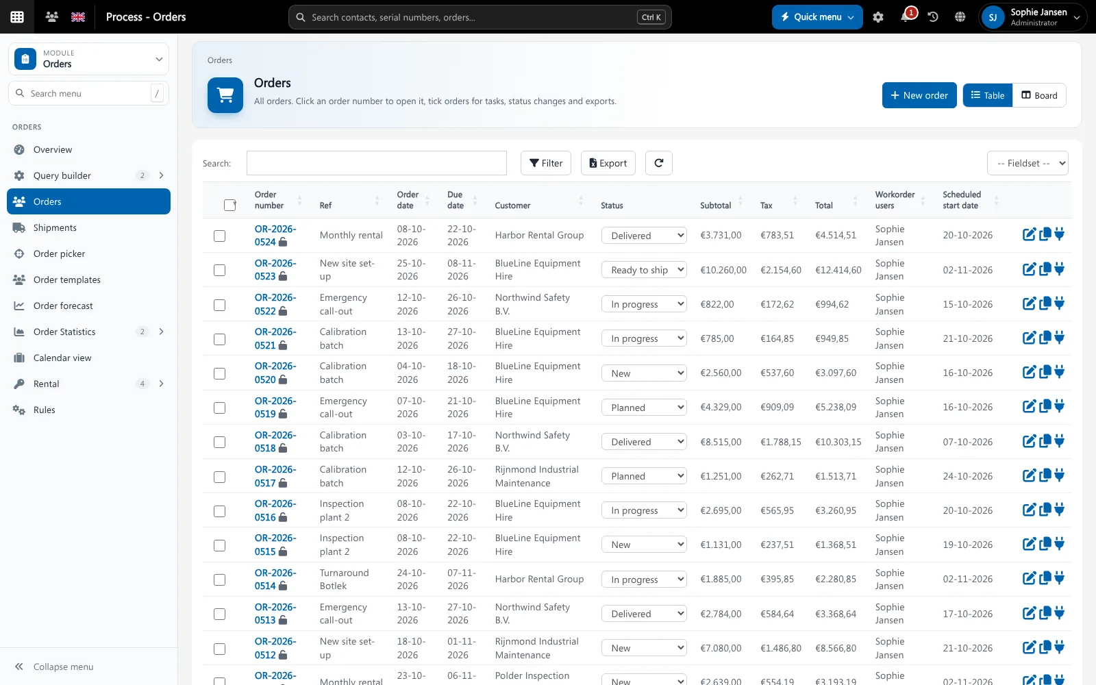Click the globe icon in top bar

960,17
